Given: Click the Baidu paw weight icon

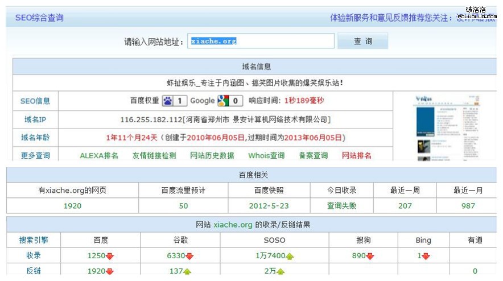Looking at the screenshot, I should click(168, 101).
